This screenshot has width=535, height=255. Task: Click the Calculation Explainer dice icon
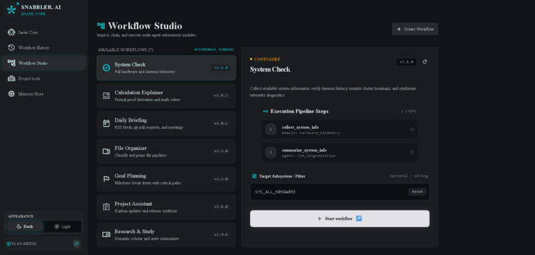(x=106, y=96)
